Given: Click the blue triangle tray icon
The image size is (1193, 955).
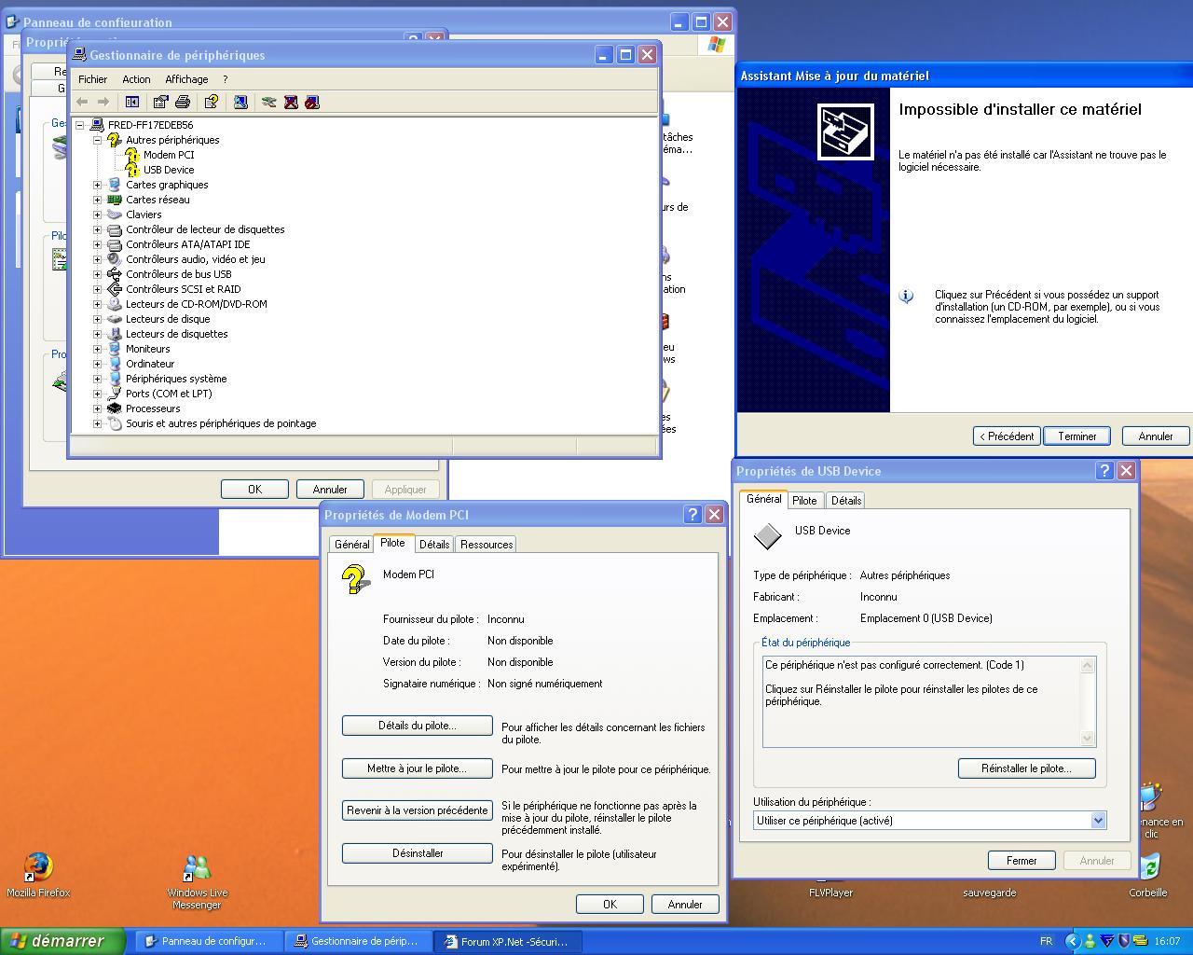Looking at the screenshot, I should (x=1107, y=941).
